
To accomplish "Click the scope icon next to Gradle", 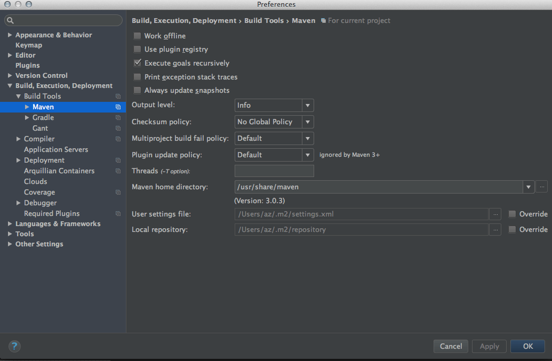I will click(x=118, y=117).
